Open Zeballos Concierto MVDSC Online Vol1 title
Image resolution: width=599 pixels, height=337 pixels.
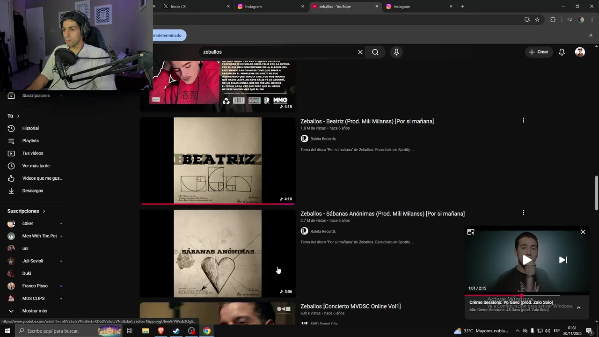pyautogui.click(x=351, y=306)
